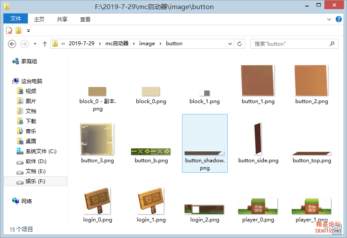Image resolution: width=347 pixels, height=238 pixels.
Task: Click the image breadcrumb segment
Action: tap(147, 44)
